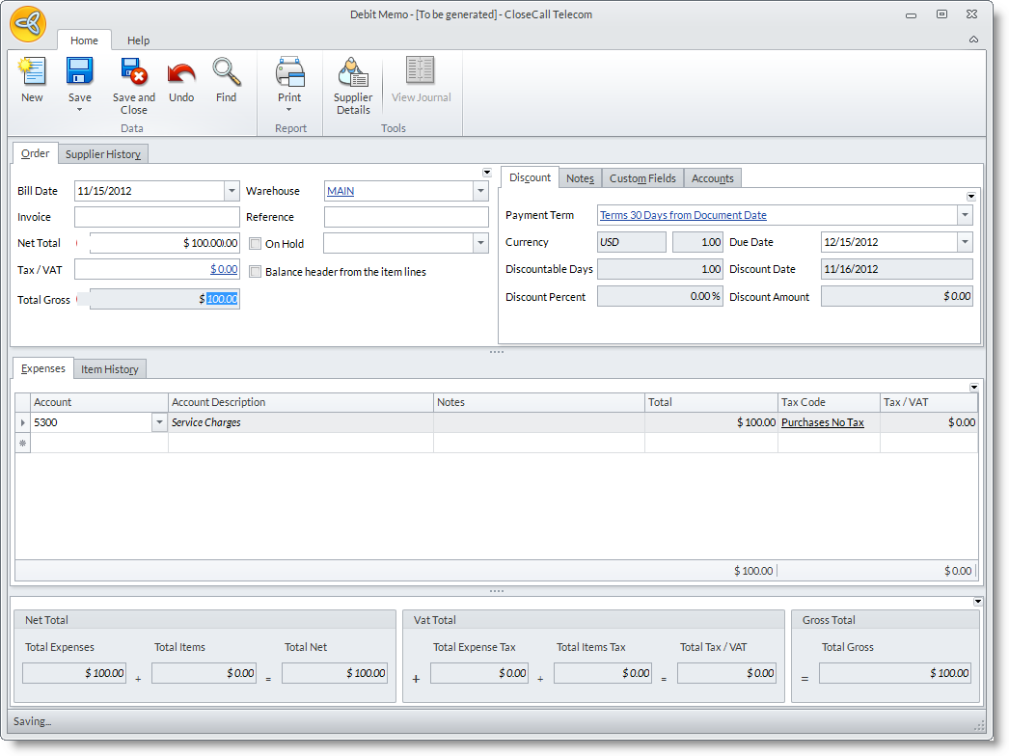1009x756 pixels.
Task: Click the Purchases No Tax link
Action: coord(822,422)
